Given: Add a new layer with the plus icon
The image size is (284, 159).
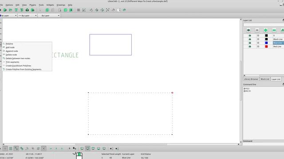Looking at the screenshot, I should pos(265,30).
